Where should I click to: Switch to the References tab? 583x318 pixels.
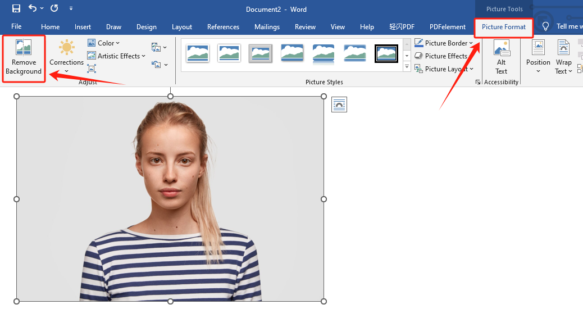pos(223,27)
